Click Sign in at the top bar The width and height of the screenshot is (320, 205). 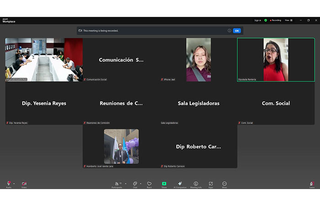point(257,20)
